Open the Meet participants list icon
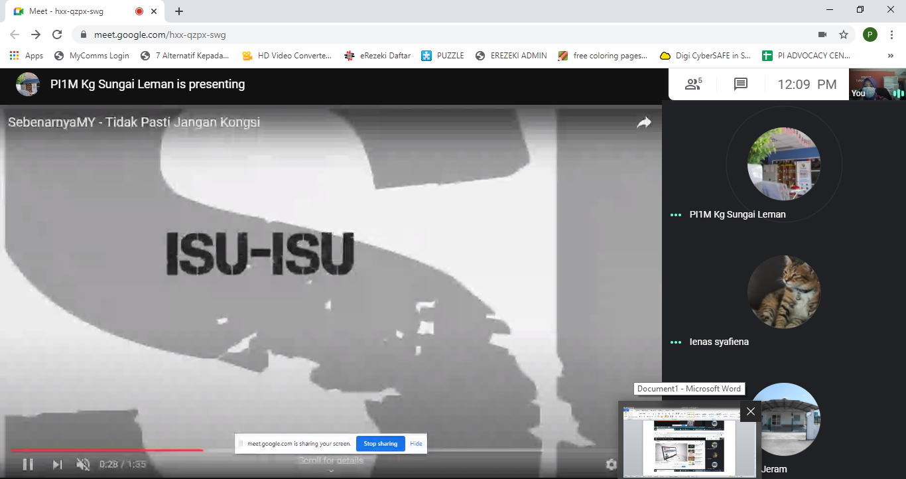The image size is (906, 479). point(693,84)
